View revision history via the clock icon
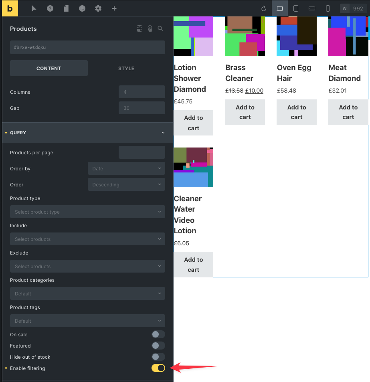370x382 pixels. coord(82,8)
